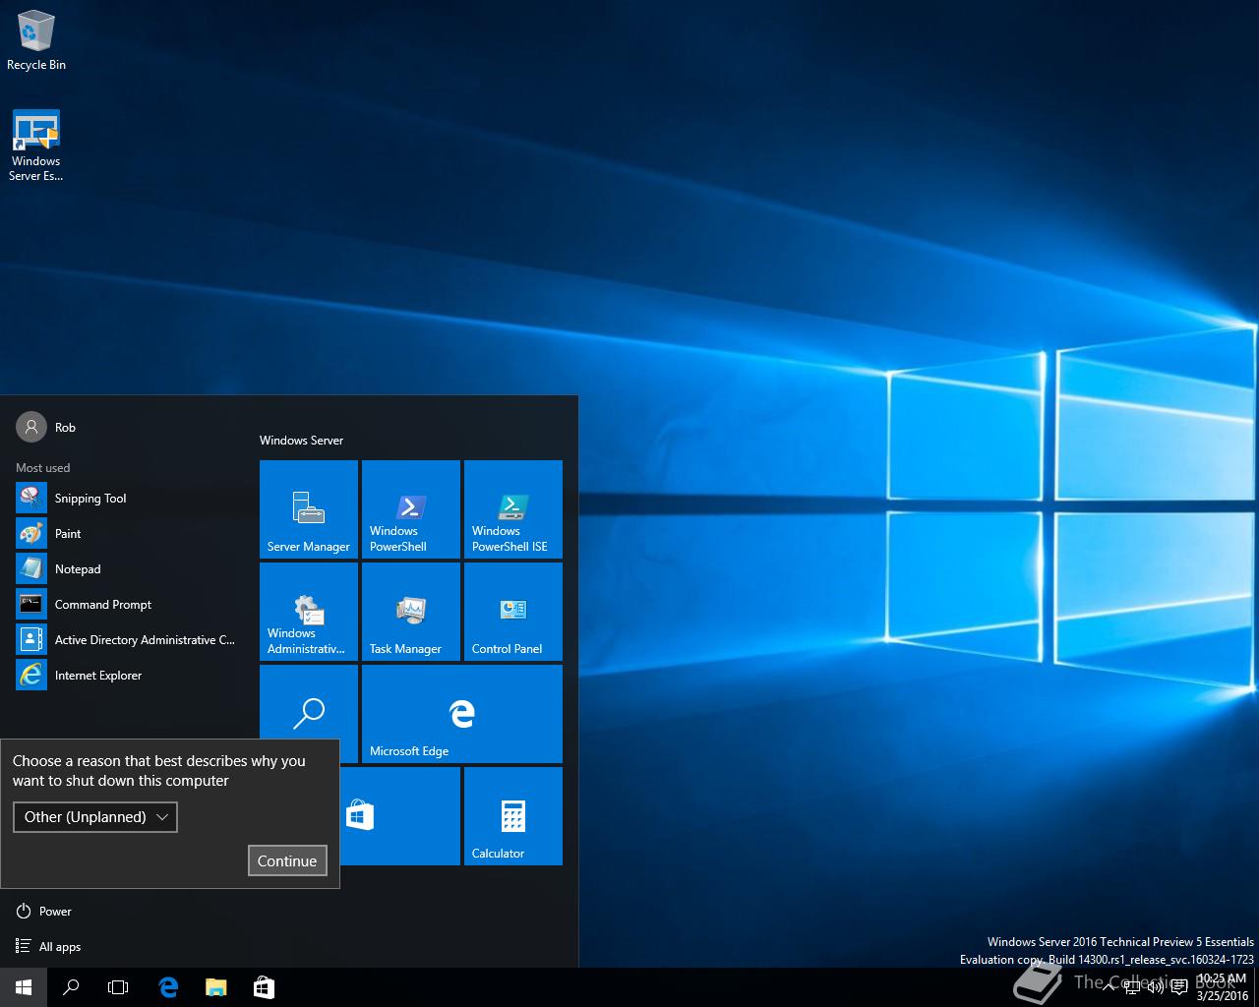Open the Store from the taskbar
The width and height of the screenshot is (1259, 1007).
coord(264,987)
